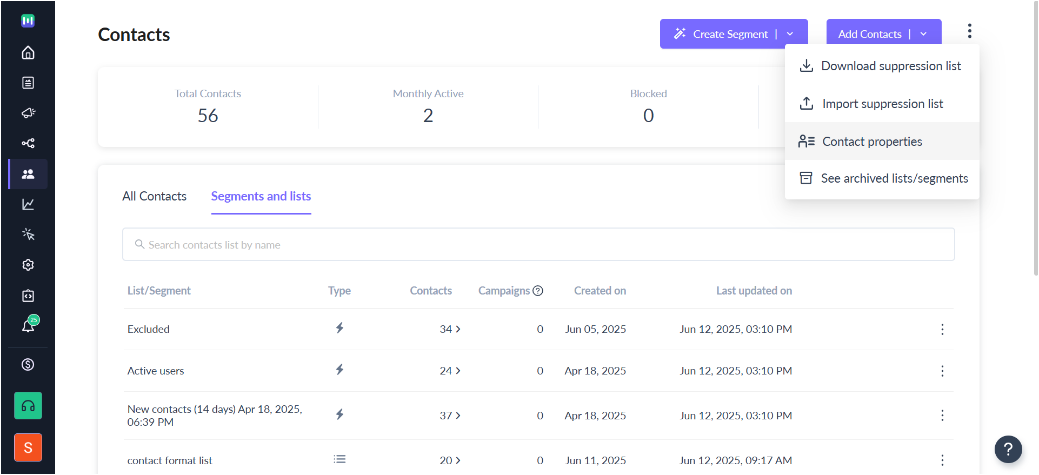Expand the 37 contacts chevron for New contacts

pos(458,416)
